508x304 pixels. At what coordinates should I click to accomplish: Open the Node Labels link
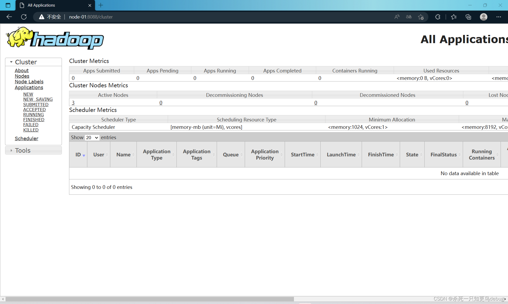(29, 82)
